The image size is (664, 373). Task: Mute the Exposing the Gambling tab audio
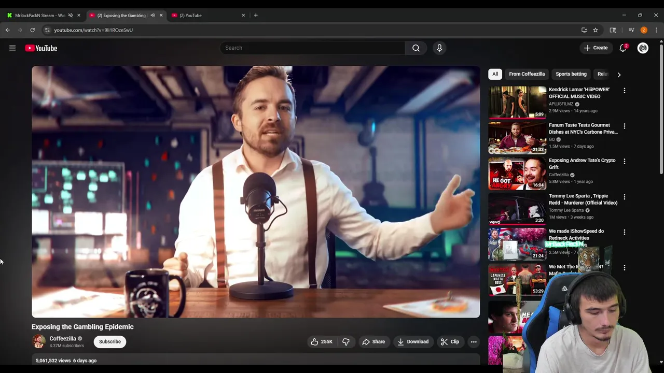tap(153, 16)
